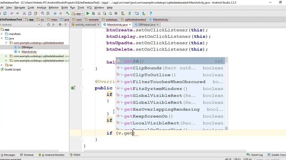Close the activity_main.xml tab
This screenshot has height=160, width=286.
pyautogui.click(x=98, y=24)
